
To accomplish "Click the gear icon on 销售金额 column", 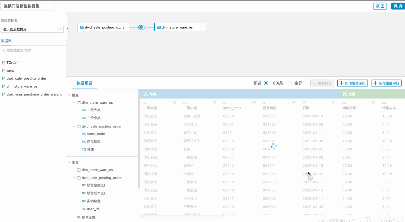I will (373, 103).
